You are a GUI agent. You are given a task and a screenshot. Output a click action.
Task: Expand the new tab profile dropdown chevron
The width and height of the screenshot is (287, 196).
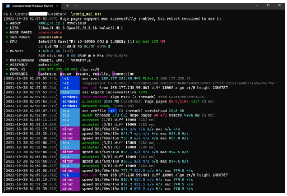pos(76,6)
